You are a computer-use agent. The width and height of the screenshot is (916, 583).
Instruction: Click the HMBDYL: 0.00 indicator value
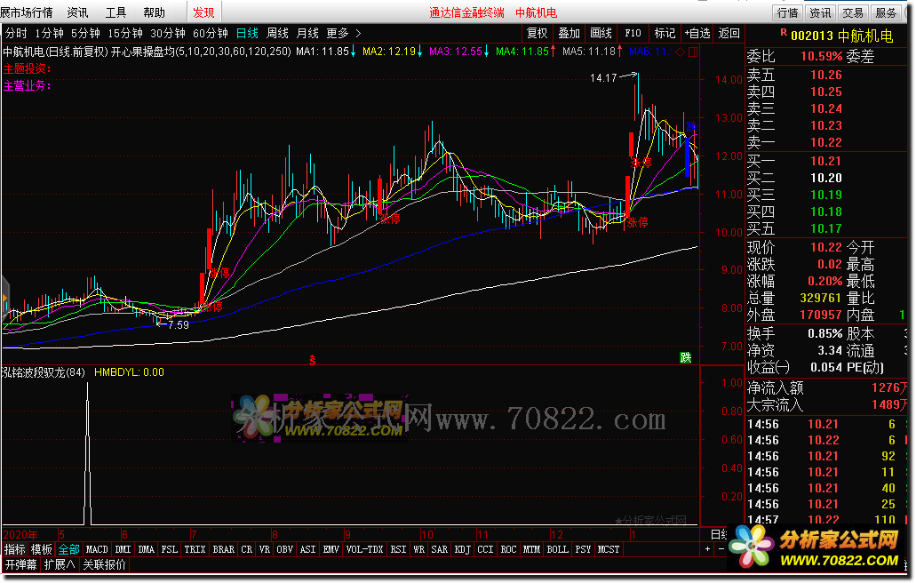pos(129,372)
